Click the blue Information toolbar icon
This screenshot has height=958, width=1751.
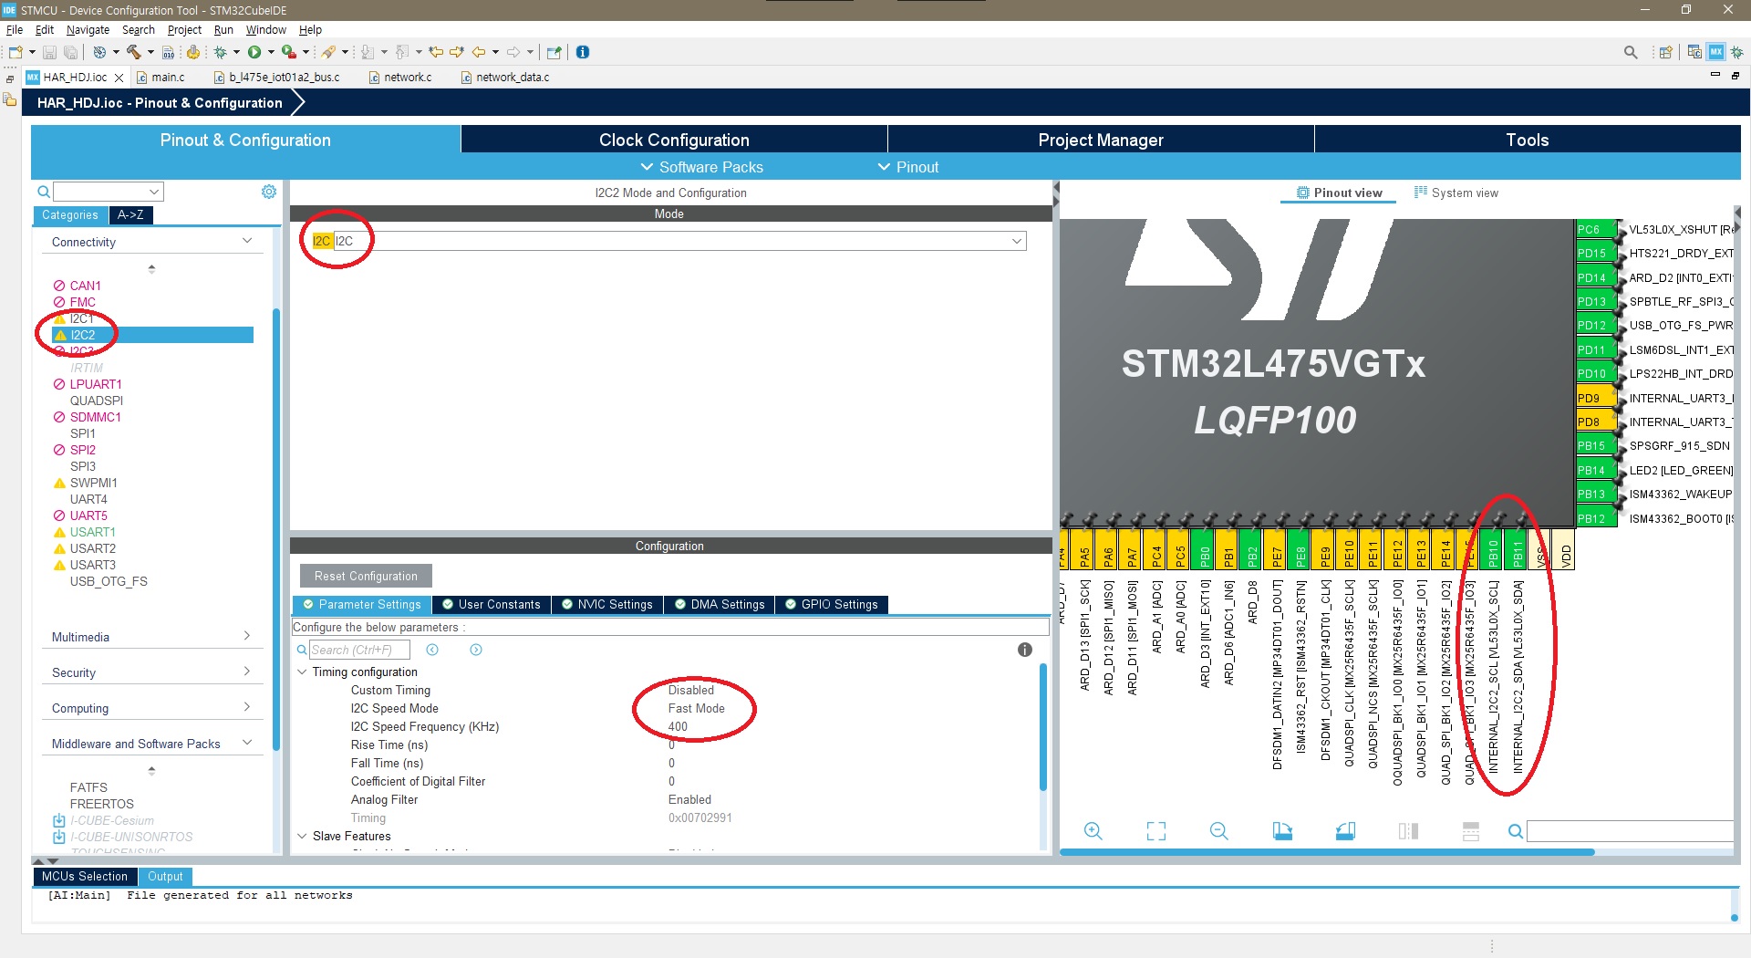(583, 52)
